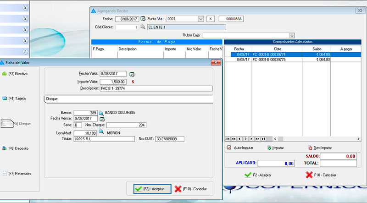Expand the topmost collapsed sidebar panel chevron
Screen dimensions: 367x203
pyautogui.click(x=26, y=8)
